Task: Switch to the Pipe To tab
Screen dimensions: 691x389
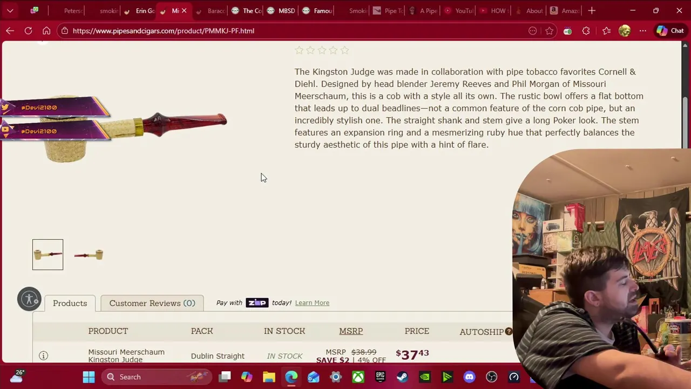Action: click(x=389, y=10)
